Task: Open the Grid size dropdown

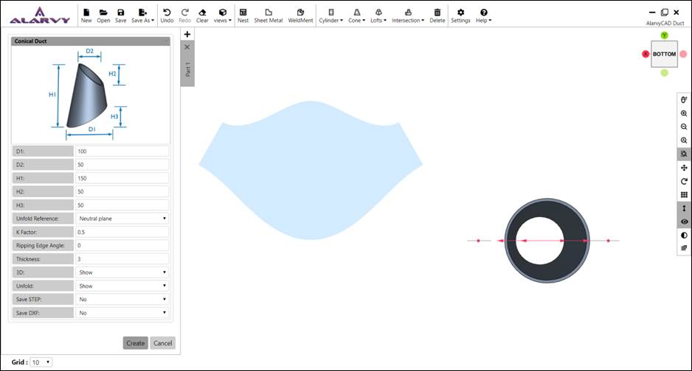Action: (x=41, y=362)
